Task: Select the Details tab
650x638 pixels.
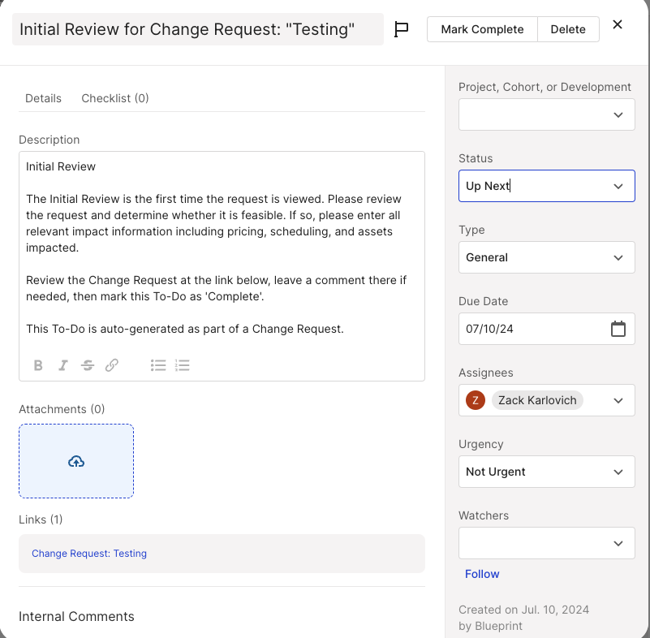Action: coord(43,98)
